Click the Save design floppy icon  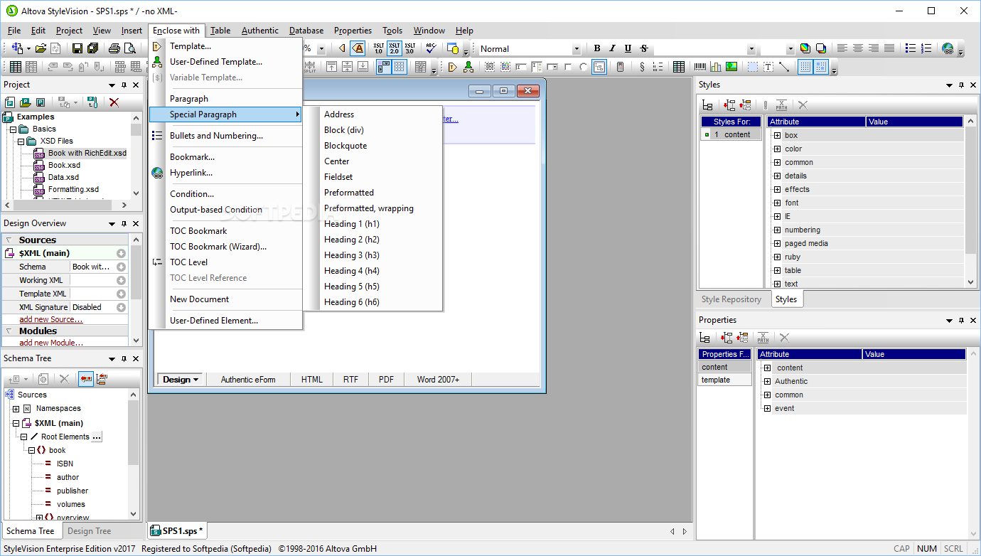(x=77, y=48)
